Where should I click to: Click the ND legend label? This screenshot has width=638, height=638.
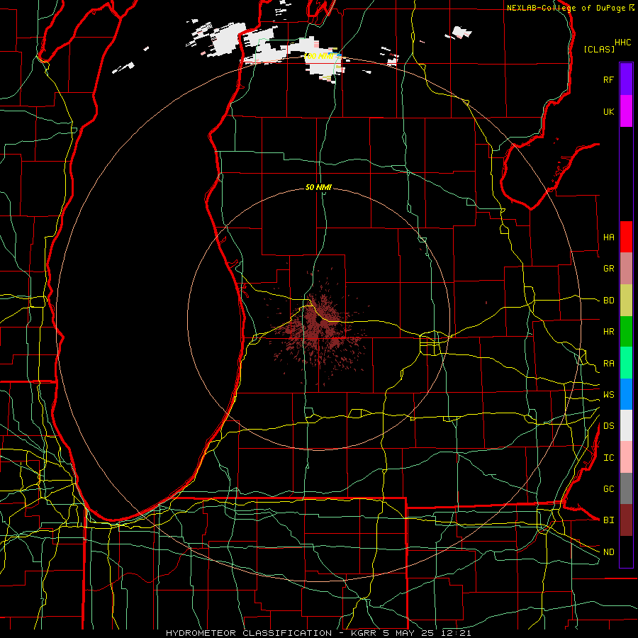coord(608,552)
